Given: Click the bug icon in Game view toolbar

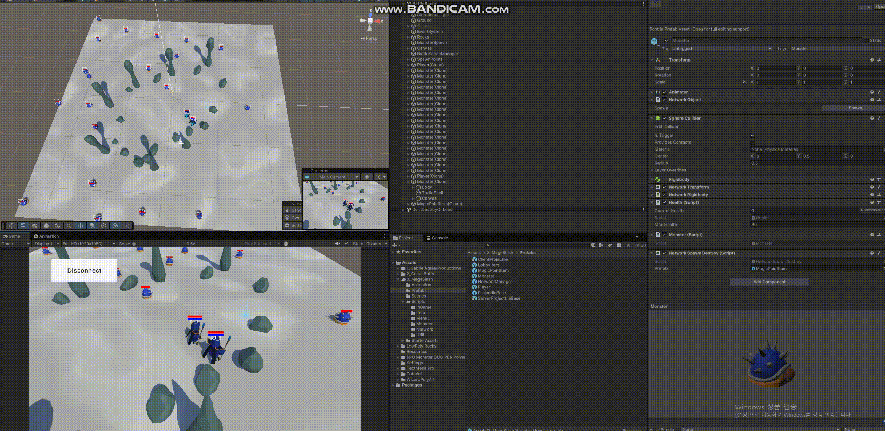Looking at the screenshot, I should 286,244.
